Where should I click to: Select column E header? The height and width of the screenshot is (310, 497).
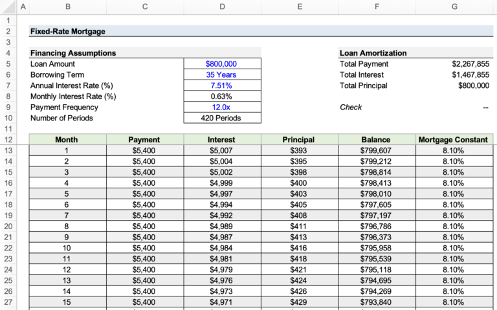click(x=300, y=6)
